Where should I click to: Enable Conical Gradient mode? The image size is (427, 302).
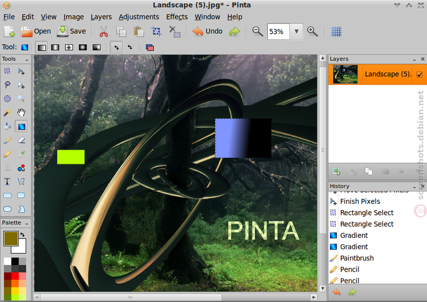pyautogui.click(x=97, y=48)
